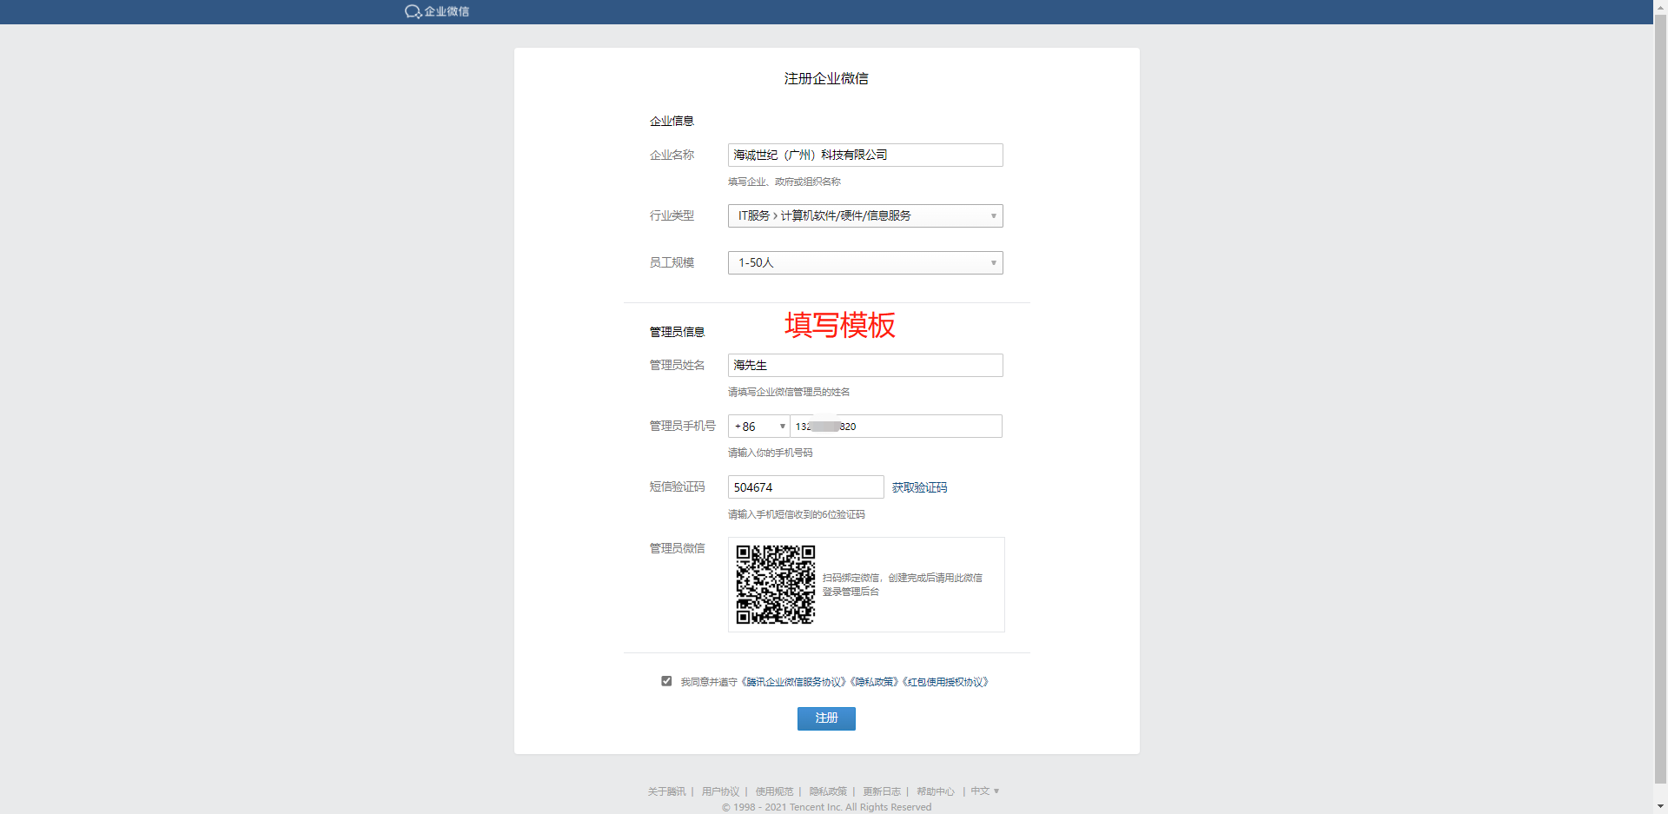
Task: Click the page vertical scrollbar thumb
Action: click(1660, 398)
